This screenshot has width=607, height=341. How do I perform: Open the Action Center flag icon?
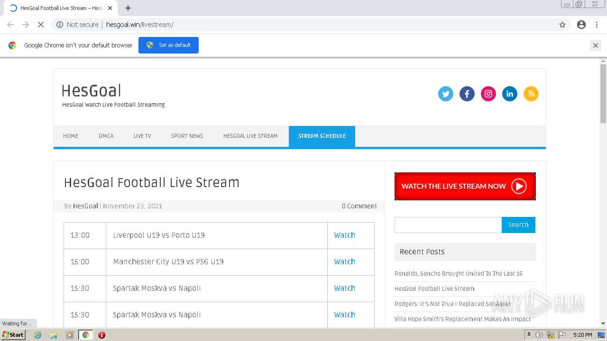pos(561,335)
